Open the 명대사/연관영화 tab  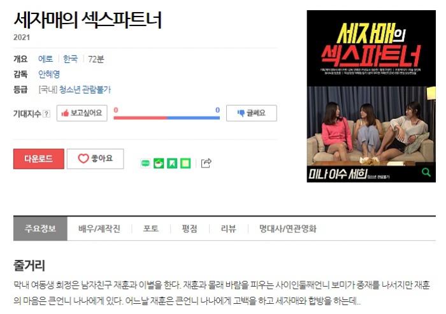coord(288,229)
